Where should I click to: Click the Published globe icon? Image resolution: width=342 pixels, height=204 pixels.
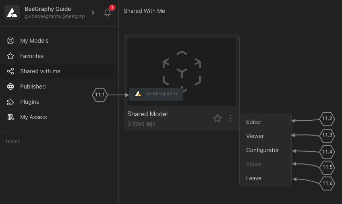click(11, 87)
